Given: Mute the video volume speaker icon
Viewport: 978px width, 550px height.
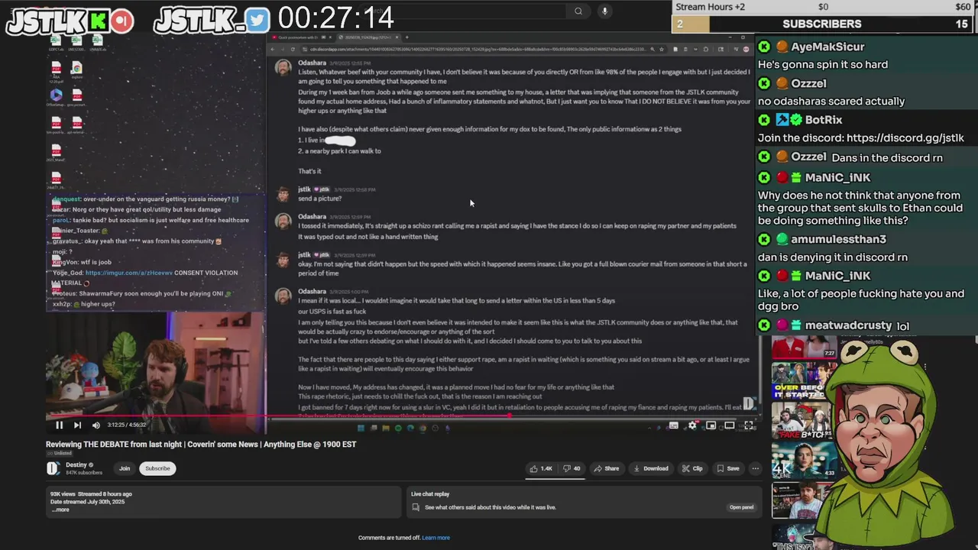Looking at the screenshot, I should point(96,425).
